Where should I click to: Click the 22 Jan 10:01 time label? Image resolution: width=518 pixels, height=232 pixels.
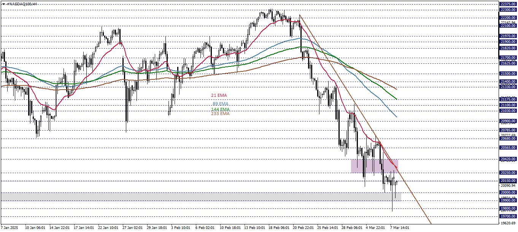108,228
